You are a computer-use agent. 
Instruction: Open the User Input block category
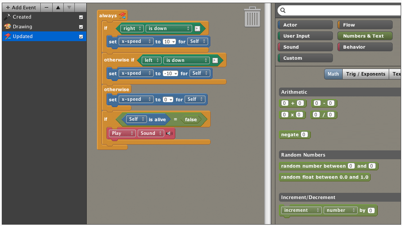[x=305, y=36]
